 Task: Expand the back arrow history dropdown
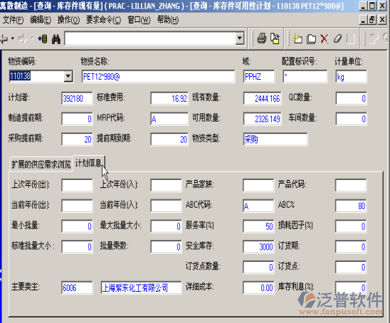(12, 38)
